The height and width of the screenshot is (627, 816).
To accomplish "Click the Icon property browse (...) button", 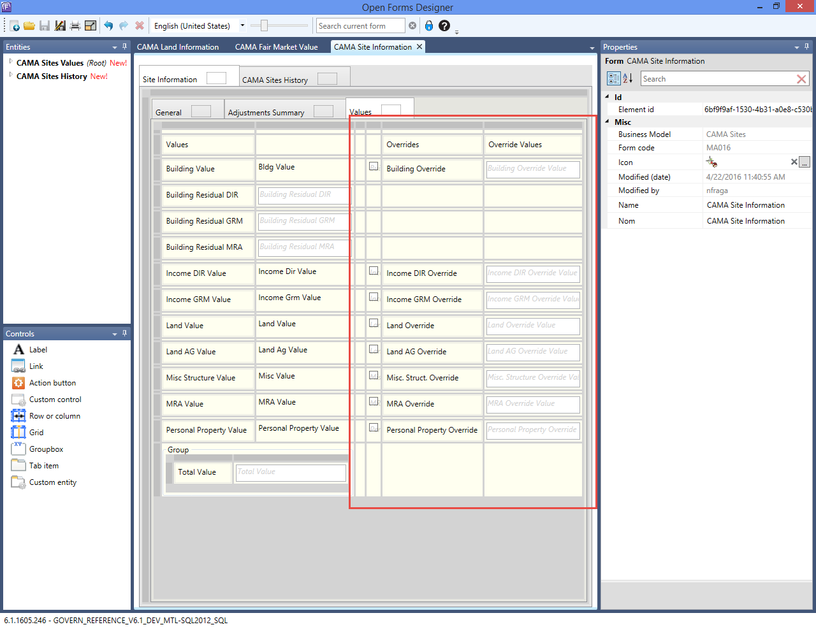I will [x=805, y=162].
